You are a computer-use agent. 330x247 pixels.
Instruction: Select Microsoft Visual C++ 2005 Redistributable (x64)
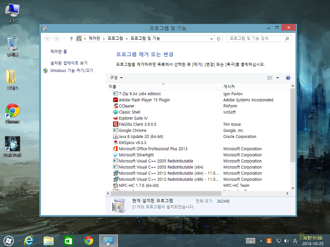point(161,167)
